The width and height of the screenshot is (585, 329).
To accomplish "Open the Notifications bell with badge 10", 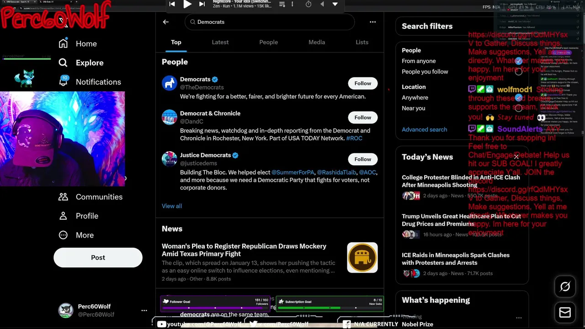I will point(64,81).
